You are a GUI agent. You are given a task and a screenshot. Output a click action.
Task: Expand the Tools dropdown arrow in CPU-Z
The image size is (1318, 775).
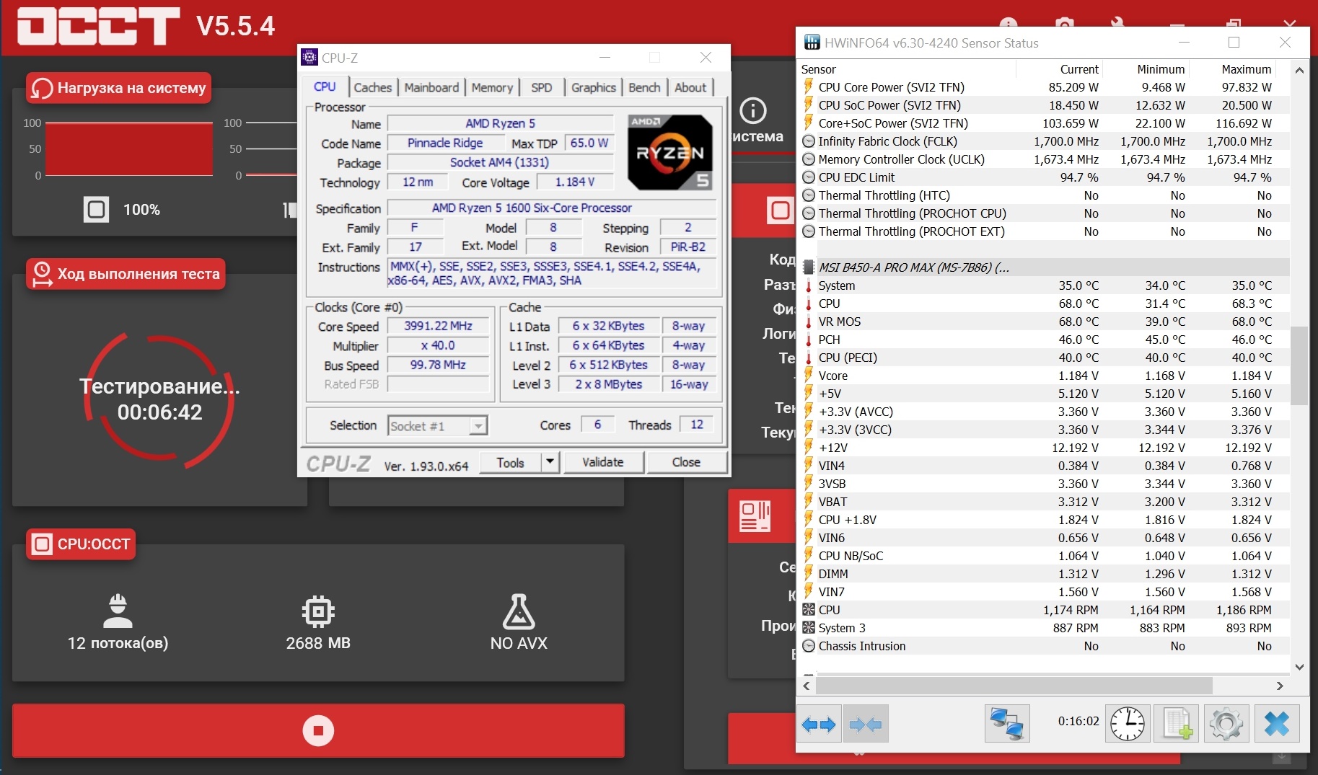(550, 462)
